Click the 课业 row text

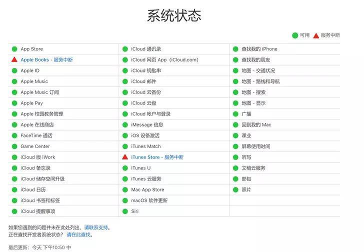pos(246,135)
